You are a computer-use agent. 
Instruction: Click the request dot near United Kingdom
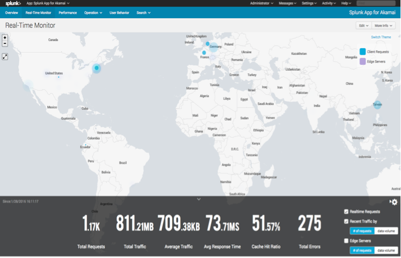(x=207, y=44)
